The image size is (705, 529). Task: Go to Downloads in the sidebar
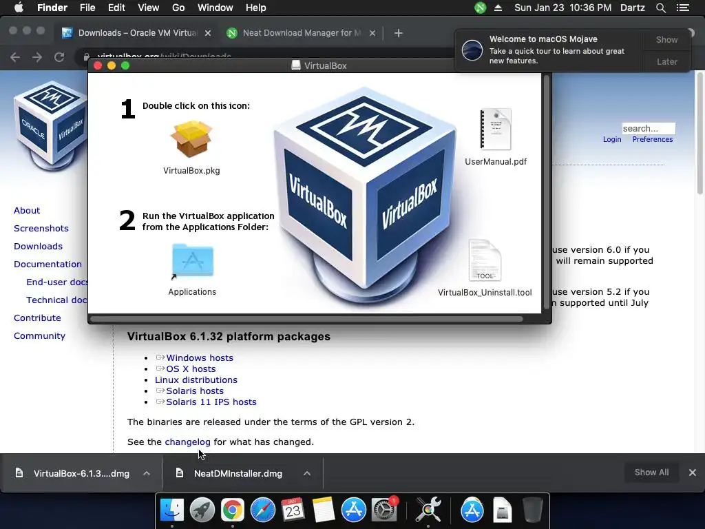tap(39, 246)
